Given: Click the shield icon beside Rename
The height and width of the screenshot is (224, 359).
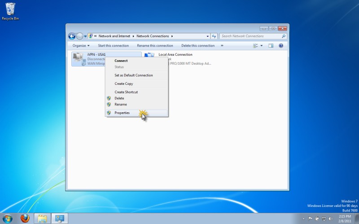Looking at the screenshot, I should [x=109, y=105].
